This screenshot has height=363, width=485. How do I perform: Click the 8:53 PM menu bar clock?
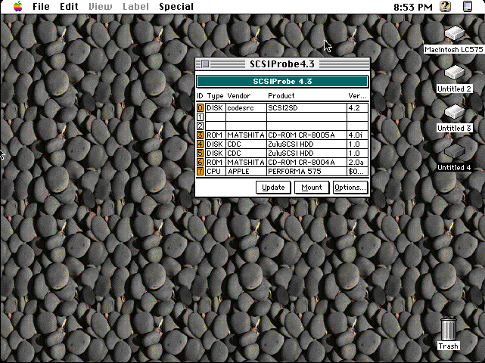pos(413,7)
